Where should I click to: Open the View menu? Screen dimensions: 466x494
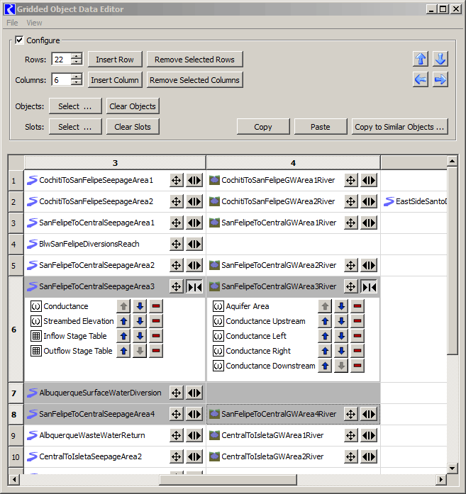34,23
